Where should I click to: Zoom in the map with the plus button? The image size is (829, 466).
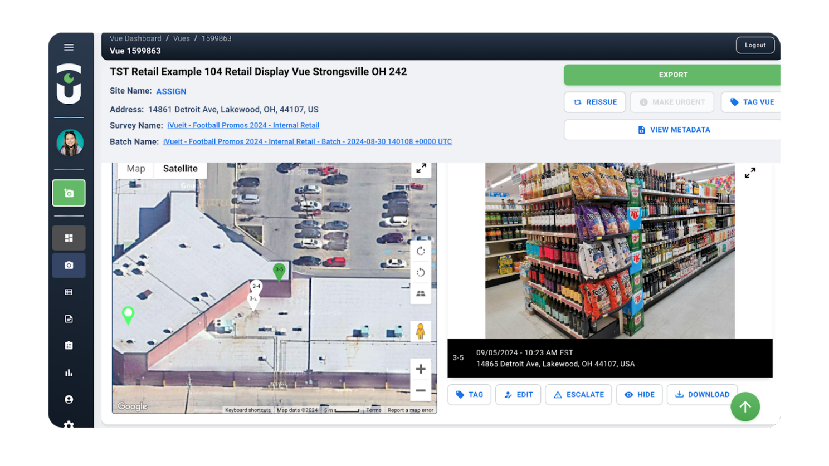click(421, 369)
